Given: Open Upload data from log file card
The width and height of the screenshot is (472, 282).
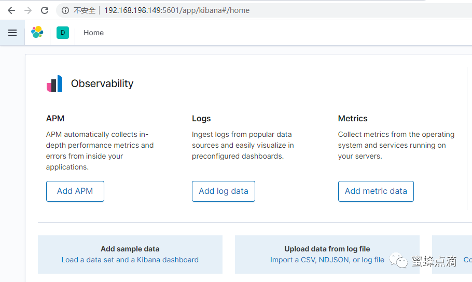Looking at the screenshot, I should (x=327, y=255).
